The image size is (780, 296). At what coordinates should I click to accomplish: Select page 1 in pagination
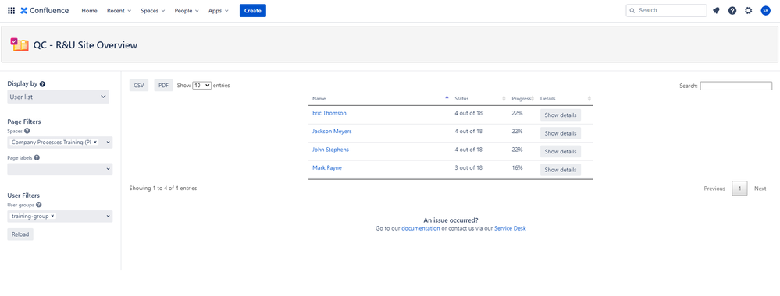739,189
